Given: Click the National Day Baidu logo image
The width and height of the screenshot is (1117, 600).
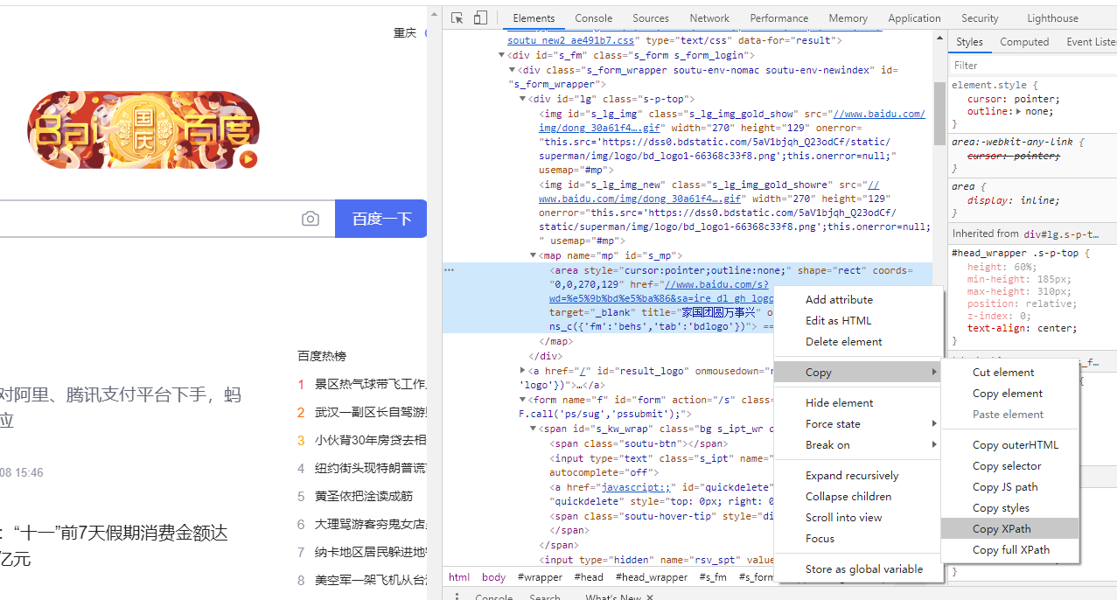Looking at the screenshot, I should 143,130.
